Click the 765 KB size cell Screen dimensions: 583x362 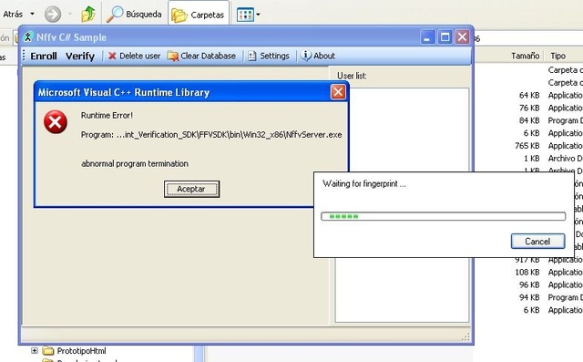coord(527,146)
